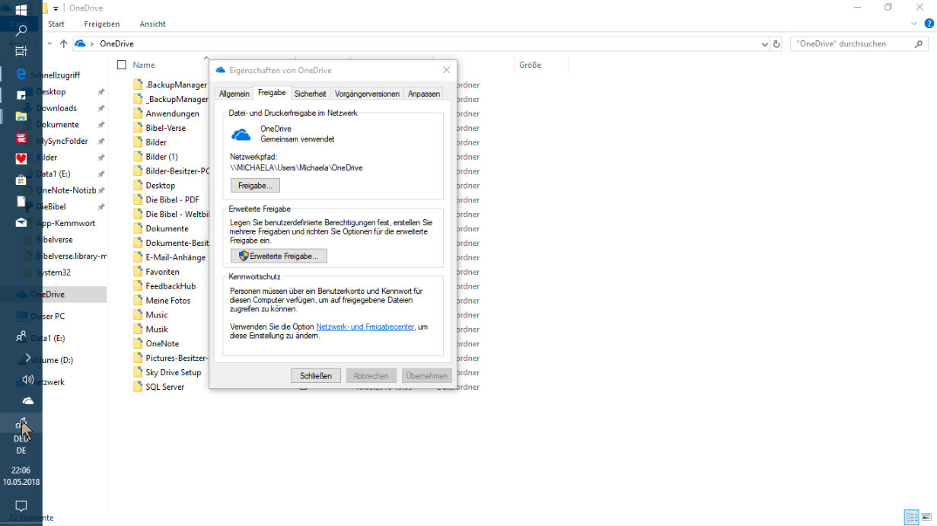Click the Schließen button
Image resolution: width=937 pixels, height=526 pixels.
(x=316, y=375)
